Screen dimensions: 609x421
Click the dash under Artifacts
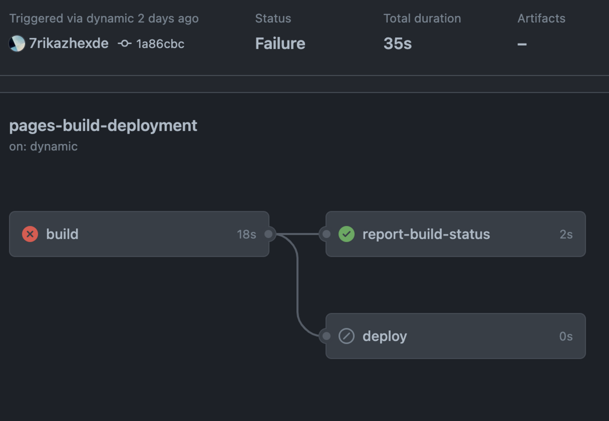[521, 44]
